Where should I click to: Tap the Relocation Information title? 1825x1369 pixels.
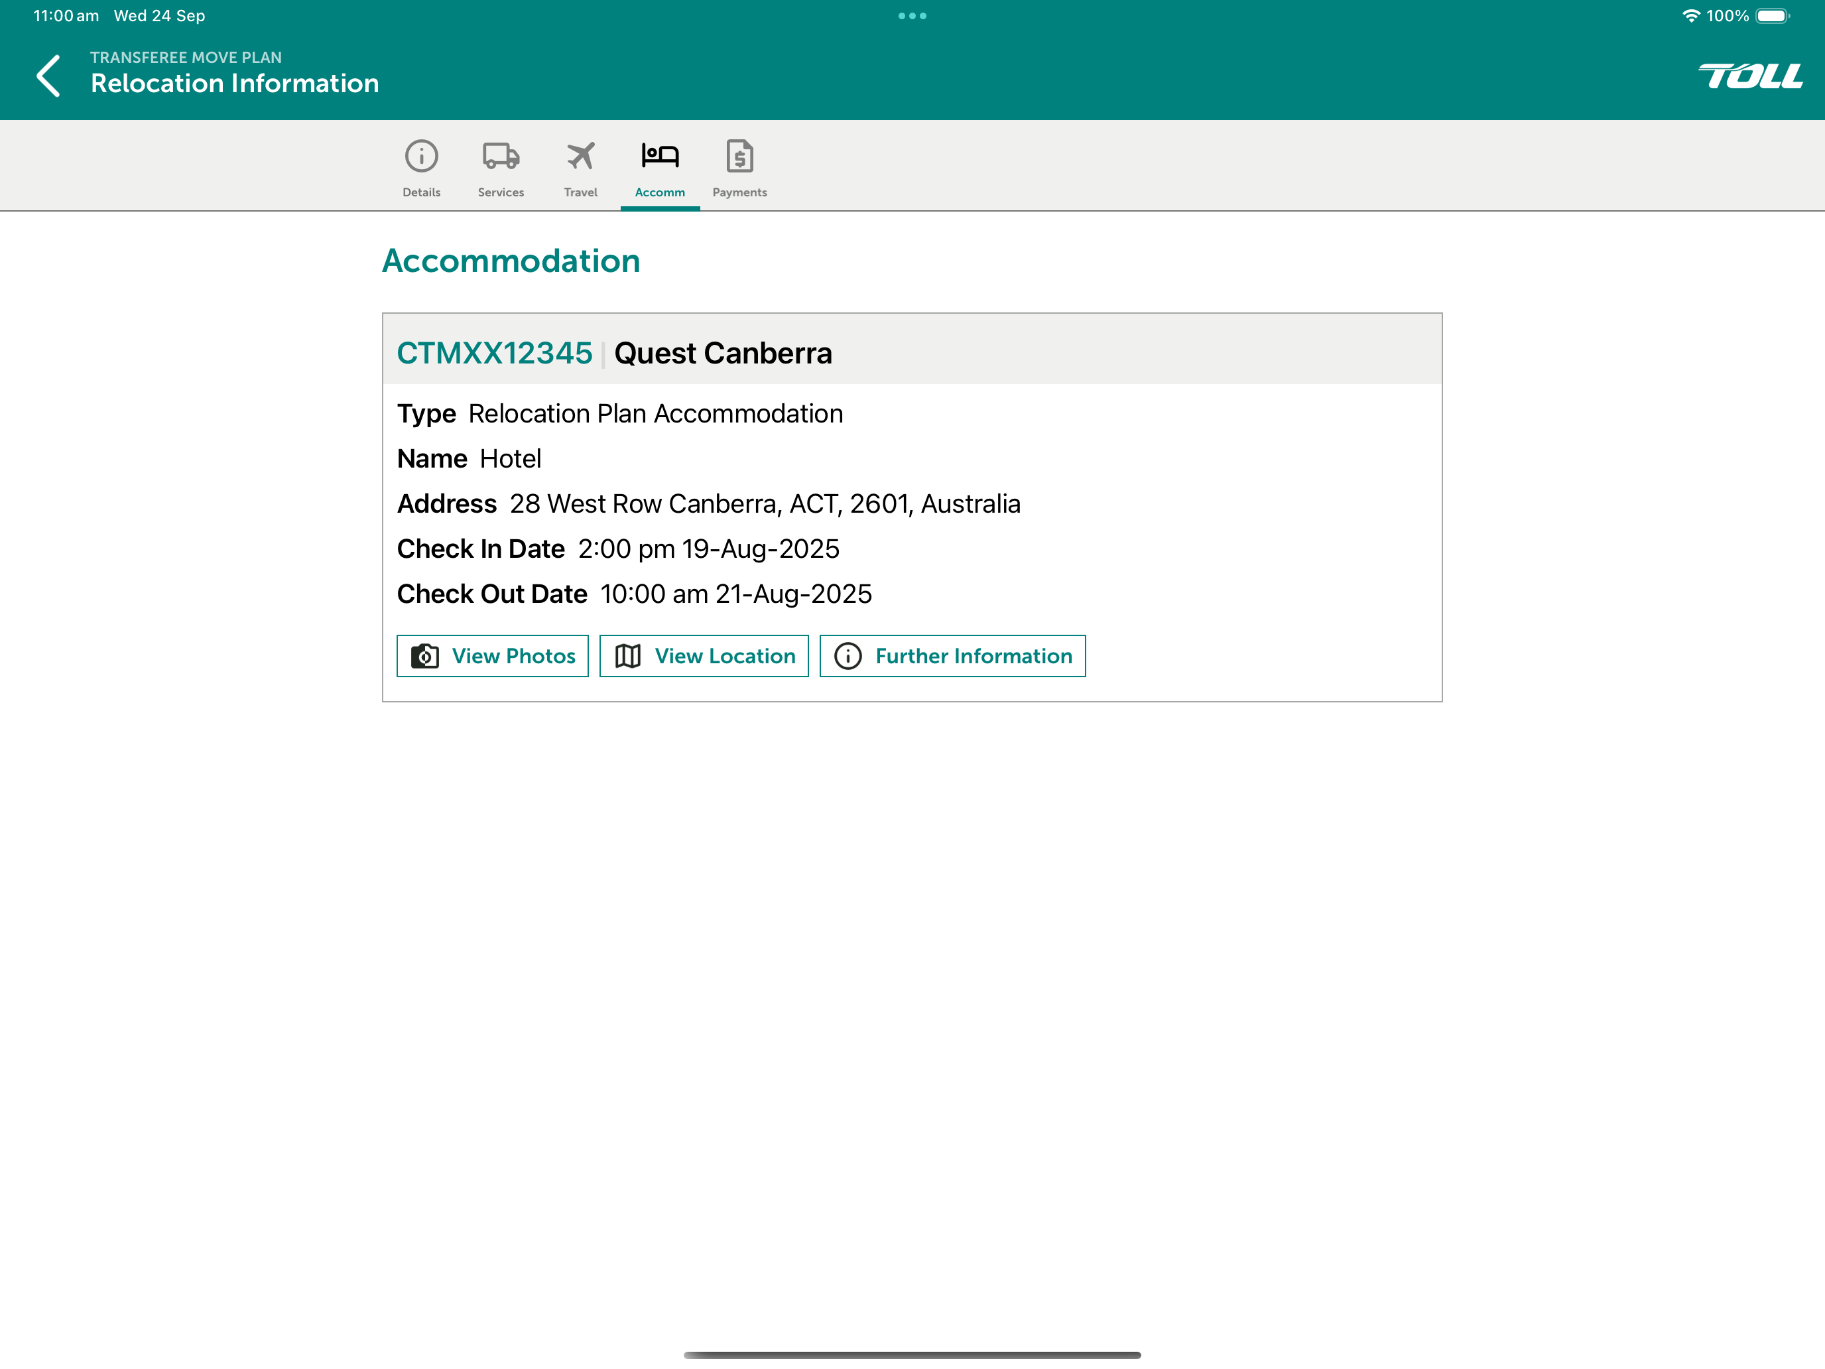235,84
